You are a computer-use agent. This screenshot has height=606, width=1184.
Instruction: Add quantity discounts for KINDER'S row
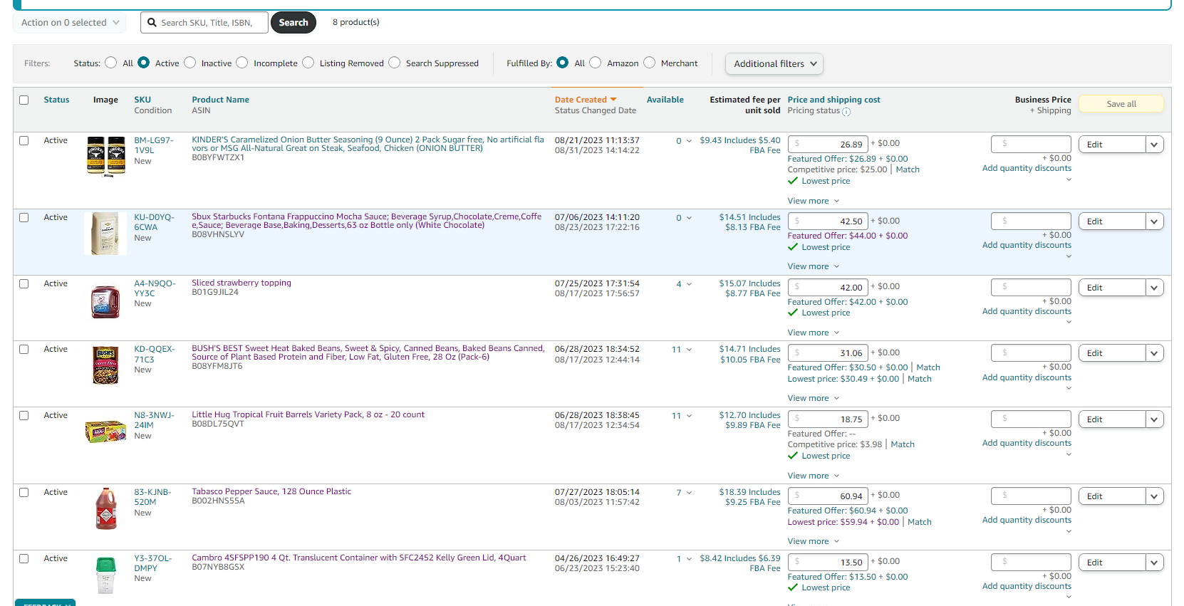(1027, 168)
